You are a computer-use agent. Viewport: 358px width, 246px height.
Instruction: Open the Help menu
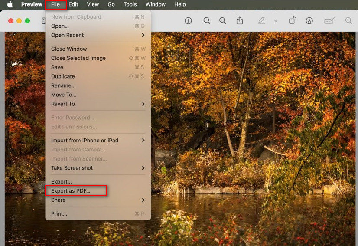180,4
